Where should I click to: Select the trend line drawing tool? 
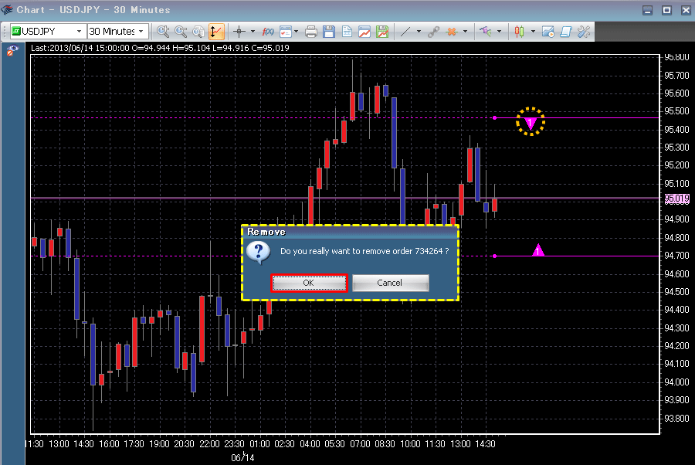(x=405, y=32)
